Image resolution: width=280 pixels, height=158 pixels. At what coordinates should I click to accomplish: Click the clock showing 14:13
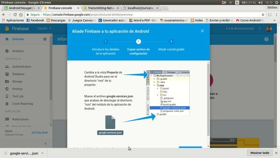point(269,3)
